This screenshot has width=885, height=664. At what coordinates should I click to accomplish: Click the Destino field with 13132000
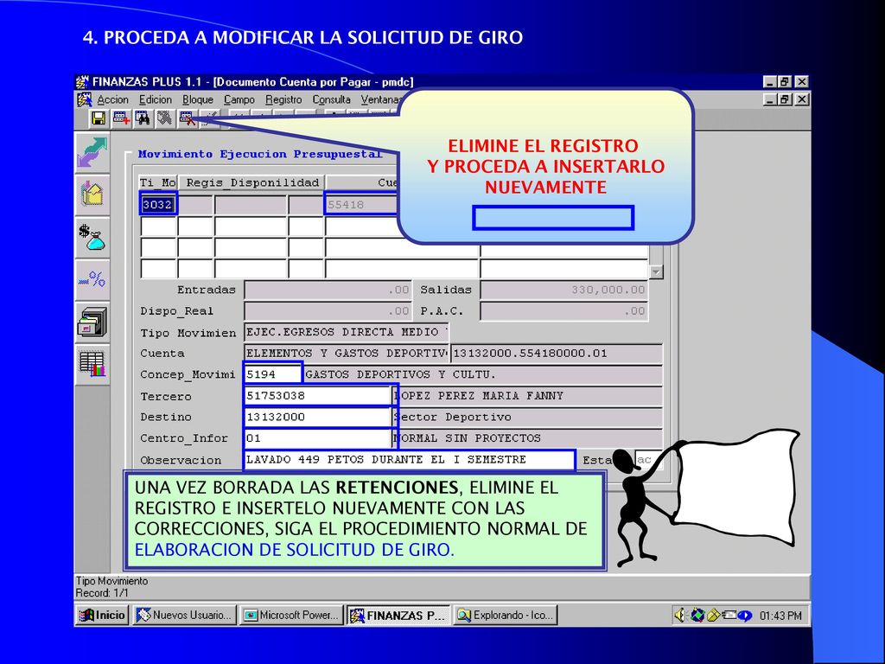pos(317,418)
